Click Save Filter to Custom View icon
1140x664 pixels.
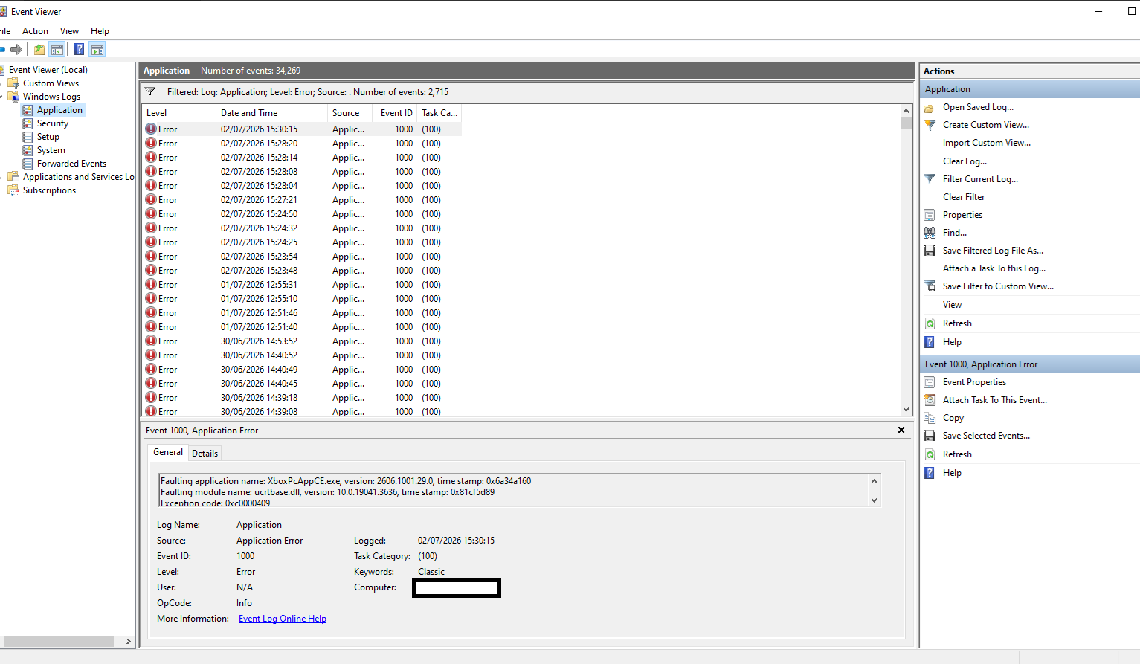tap(930, 286)
